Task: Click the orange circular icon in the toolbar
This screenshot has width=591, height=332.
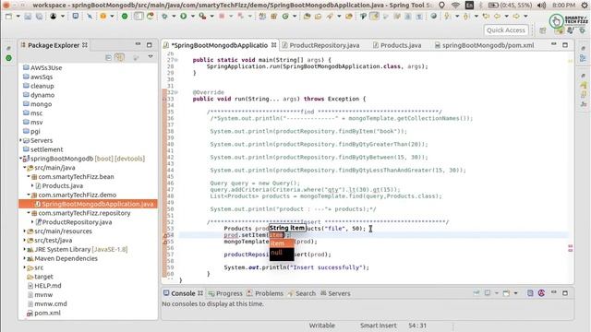Action: pyautogui.click(x=103, y=17)
